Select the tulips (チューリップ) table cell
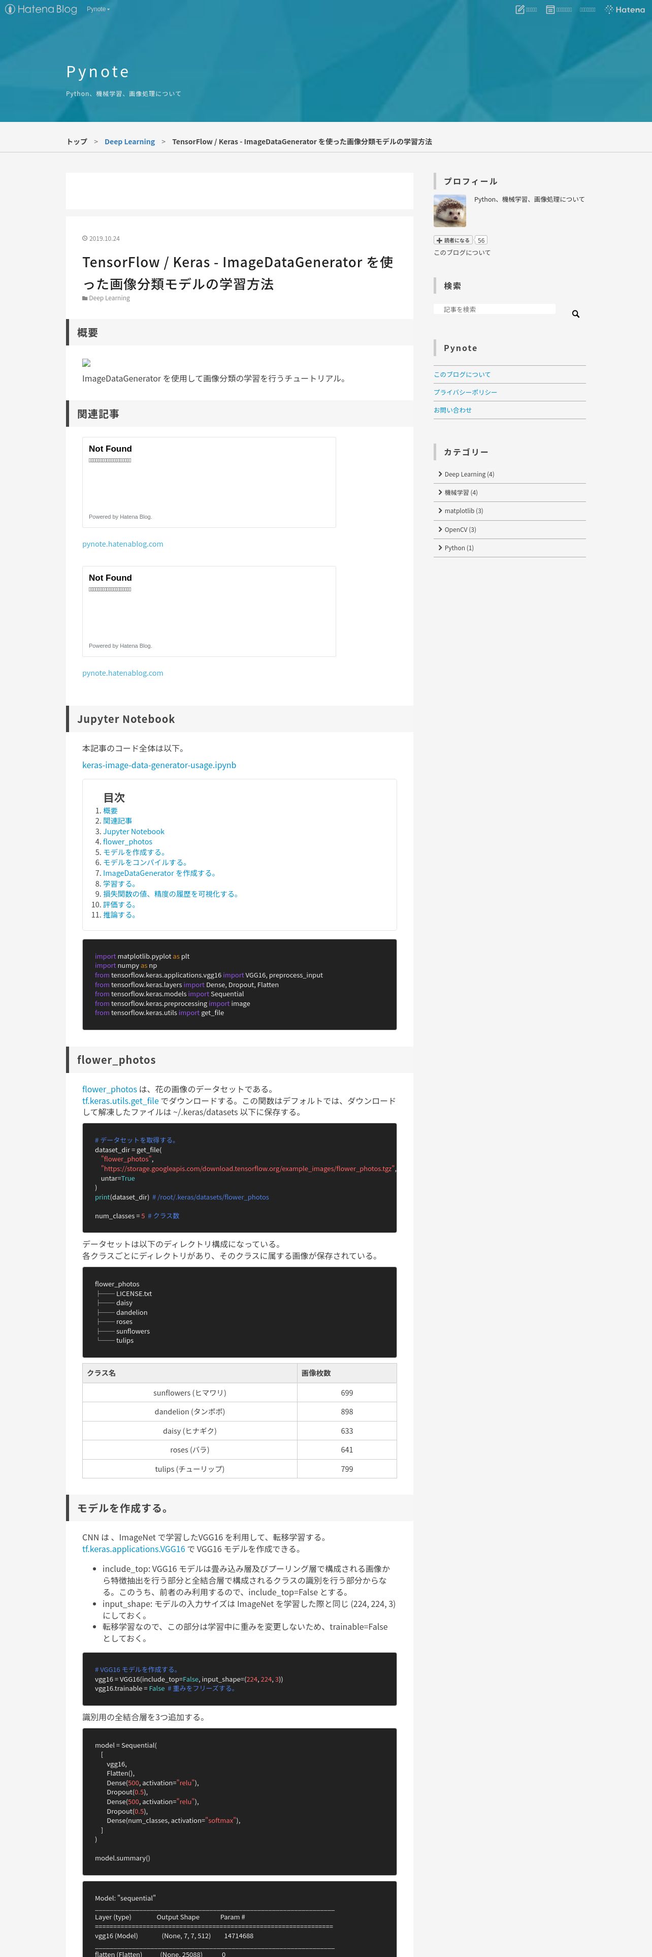Image resolution: width=652 pixels, height=1957 pixels. point(190,1468)
